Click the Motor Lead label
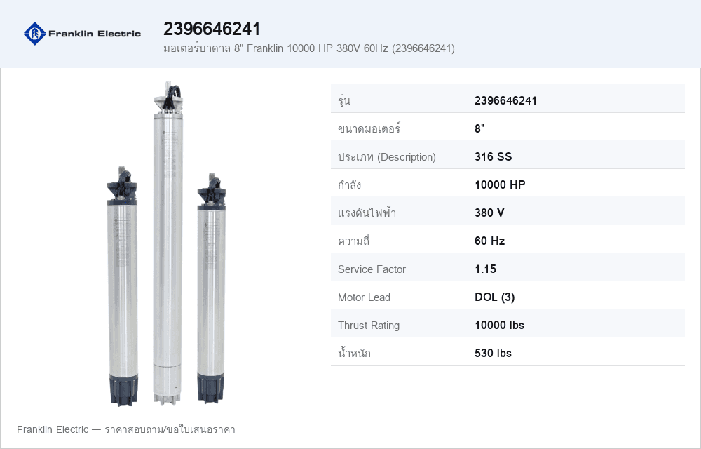701x449 pixels. pos(364,297)
